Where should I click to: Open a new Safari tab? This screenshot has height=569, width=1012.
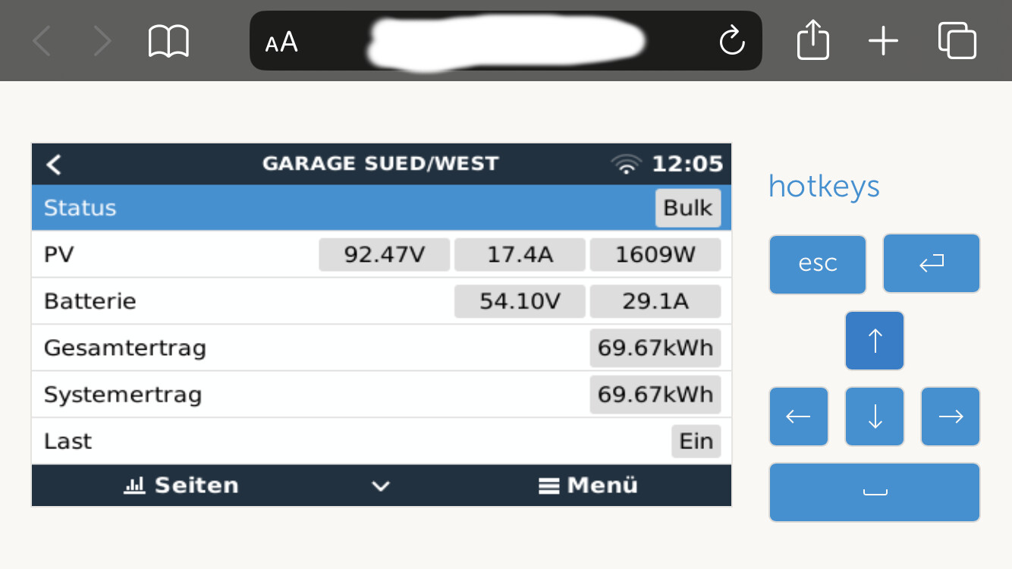883,40
